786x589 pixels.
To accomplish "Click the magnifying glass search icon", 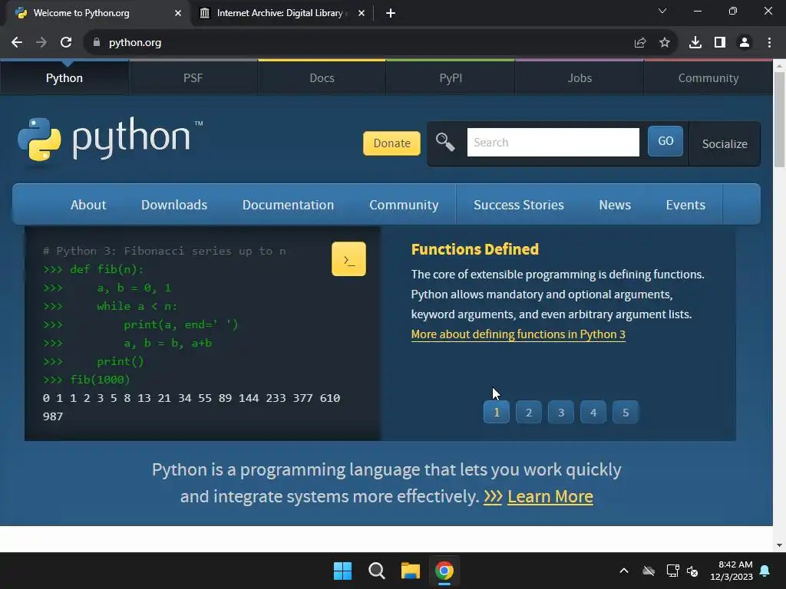I will [x=445, y=142].
